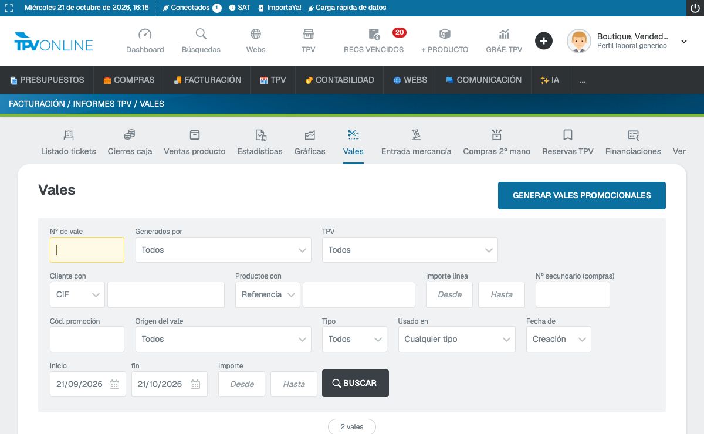Click the 2 vales results pill
704x434 pixels.
click(352, 427)
